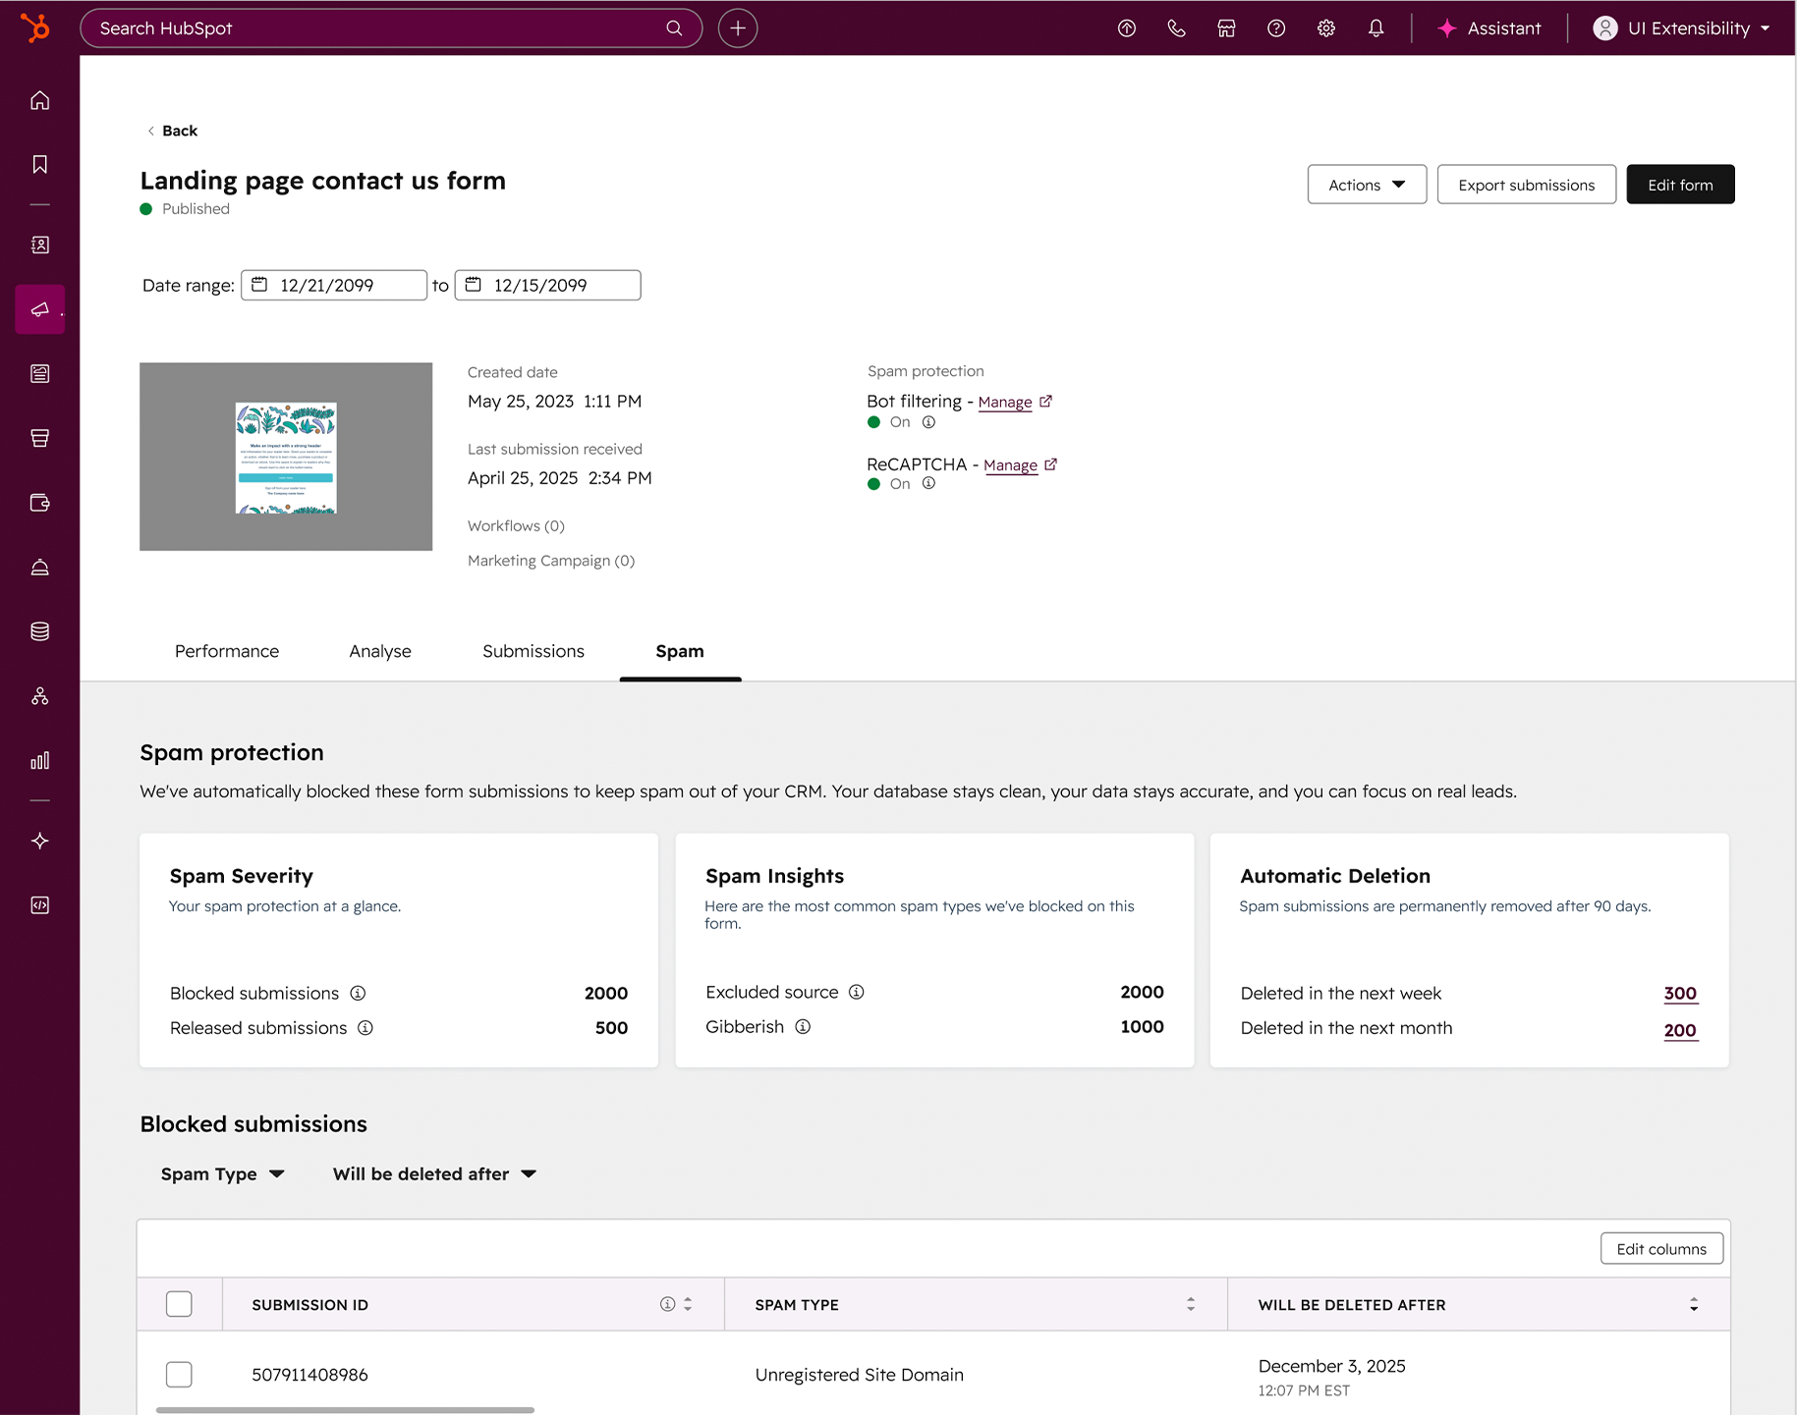Open Bookmarks in the sidebar
The width and height of the screenshot is (1797, 1415).
pyautogui.click(x=40, y=164)
